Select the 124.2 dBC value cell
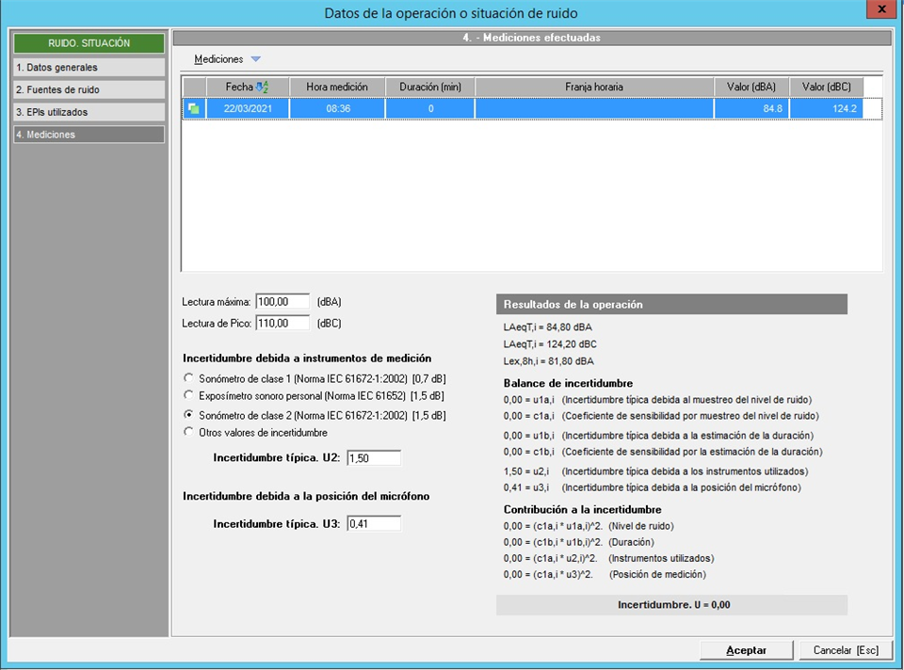 (x=826, y=109)
